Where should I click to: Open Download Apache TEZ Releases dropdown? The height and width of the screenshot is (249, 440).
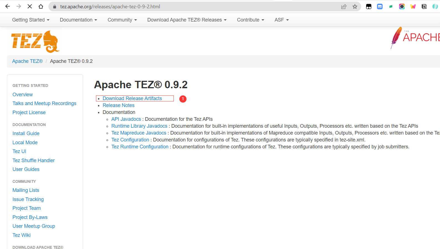click(x=187, y=20)
